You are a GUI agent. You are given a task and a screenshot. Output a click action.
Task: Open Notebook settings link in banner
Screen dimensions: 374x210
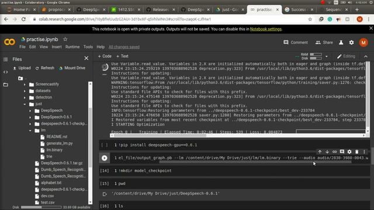point(266,29)
